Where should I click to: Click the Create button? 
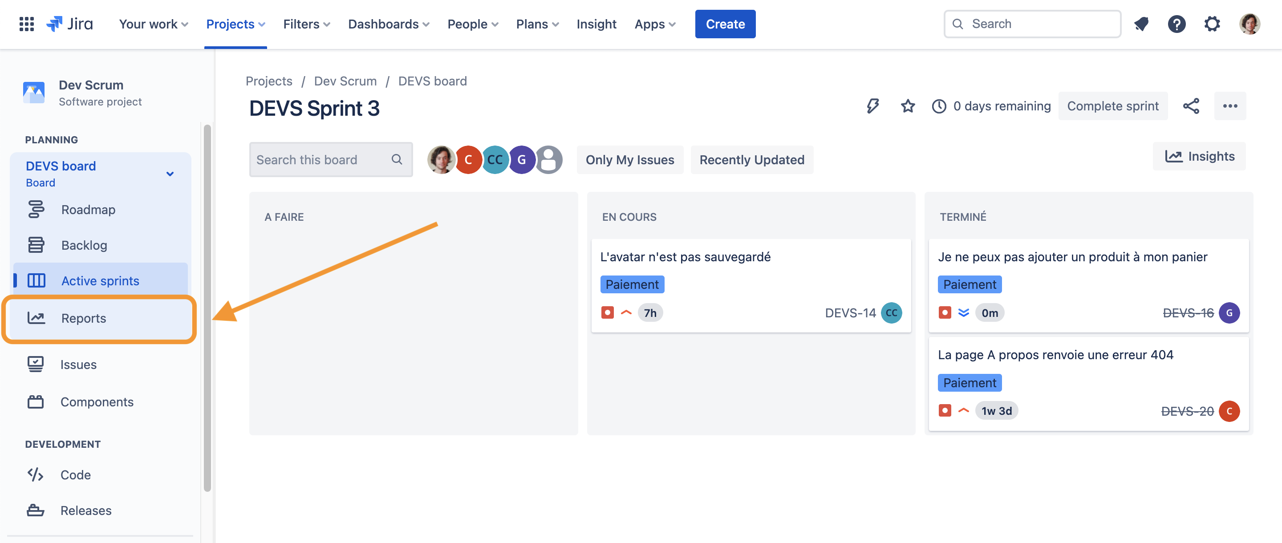(725, 24)
